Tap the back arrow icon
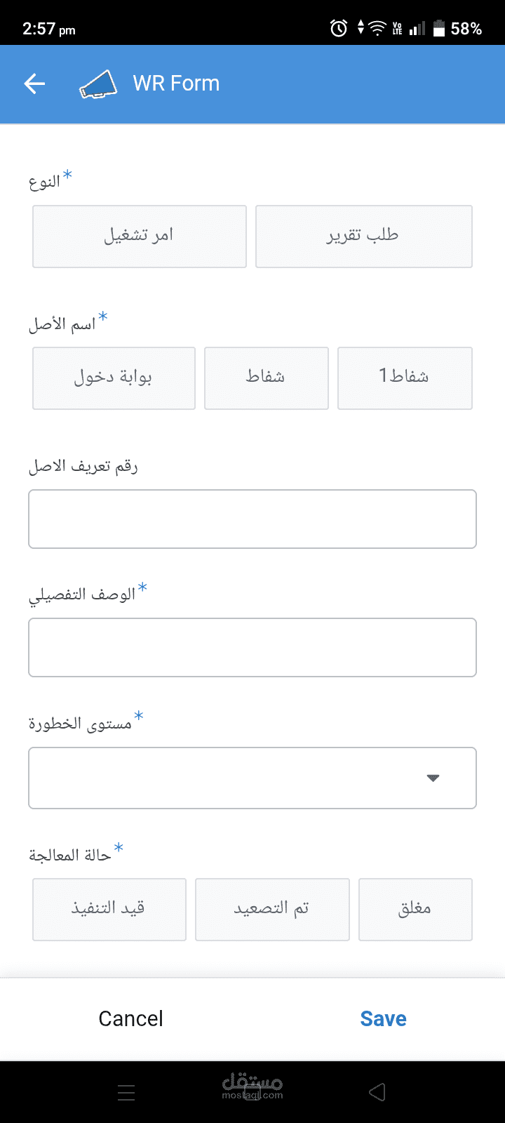 [34, 84]
